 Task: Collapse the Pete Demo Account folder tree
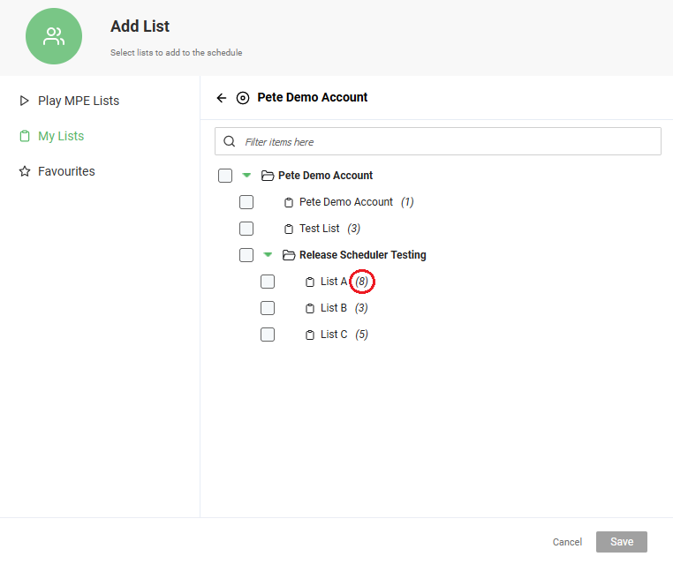(246, 175)
